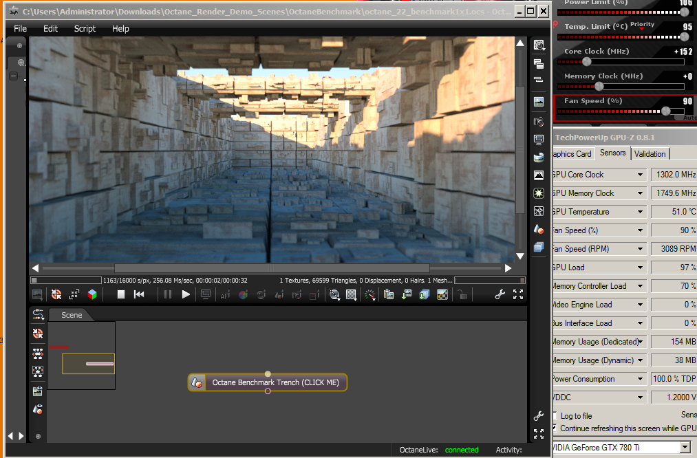The height and width of the screenshot is (458, 697).
Task: Select the white balance picker color wheel icon
Action: pyautogui.click(x=243, y=294)
